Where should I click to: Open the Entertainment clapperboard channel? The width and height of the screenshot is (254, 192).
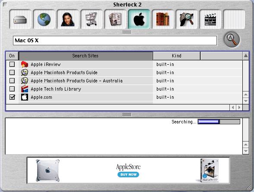(x=210, y=19)
